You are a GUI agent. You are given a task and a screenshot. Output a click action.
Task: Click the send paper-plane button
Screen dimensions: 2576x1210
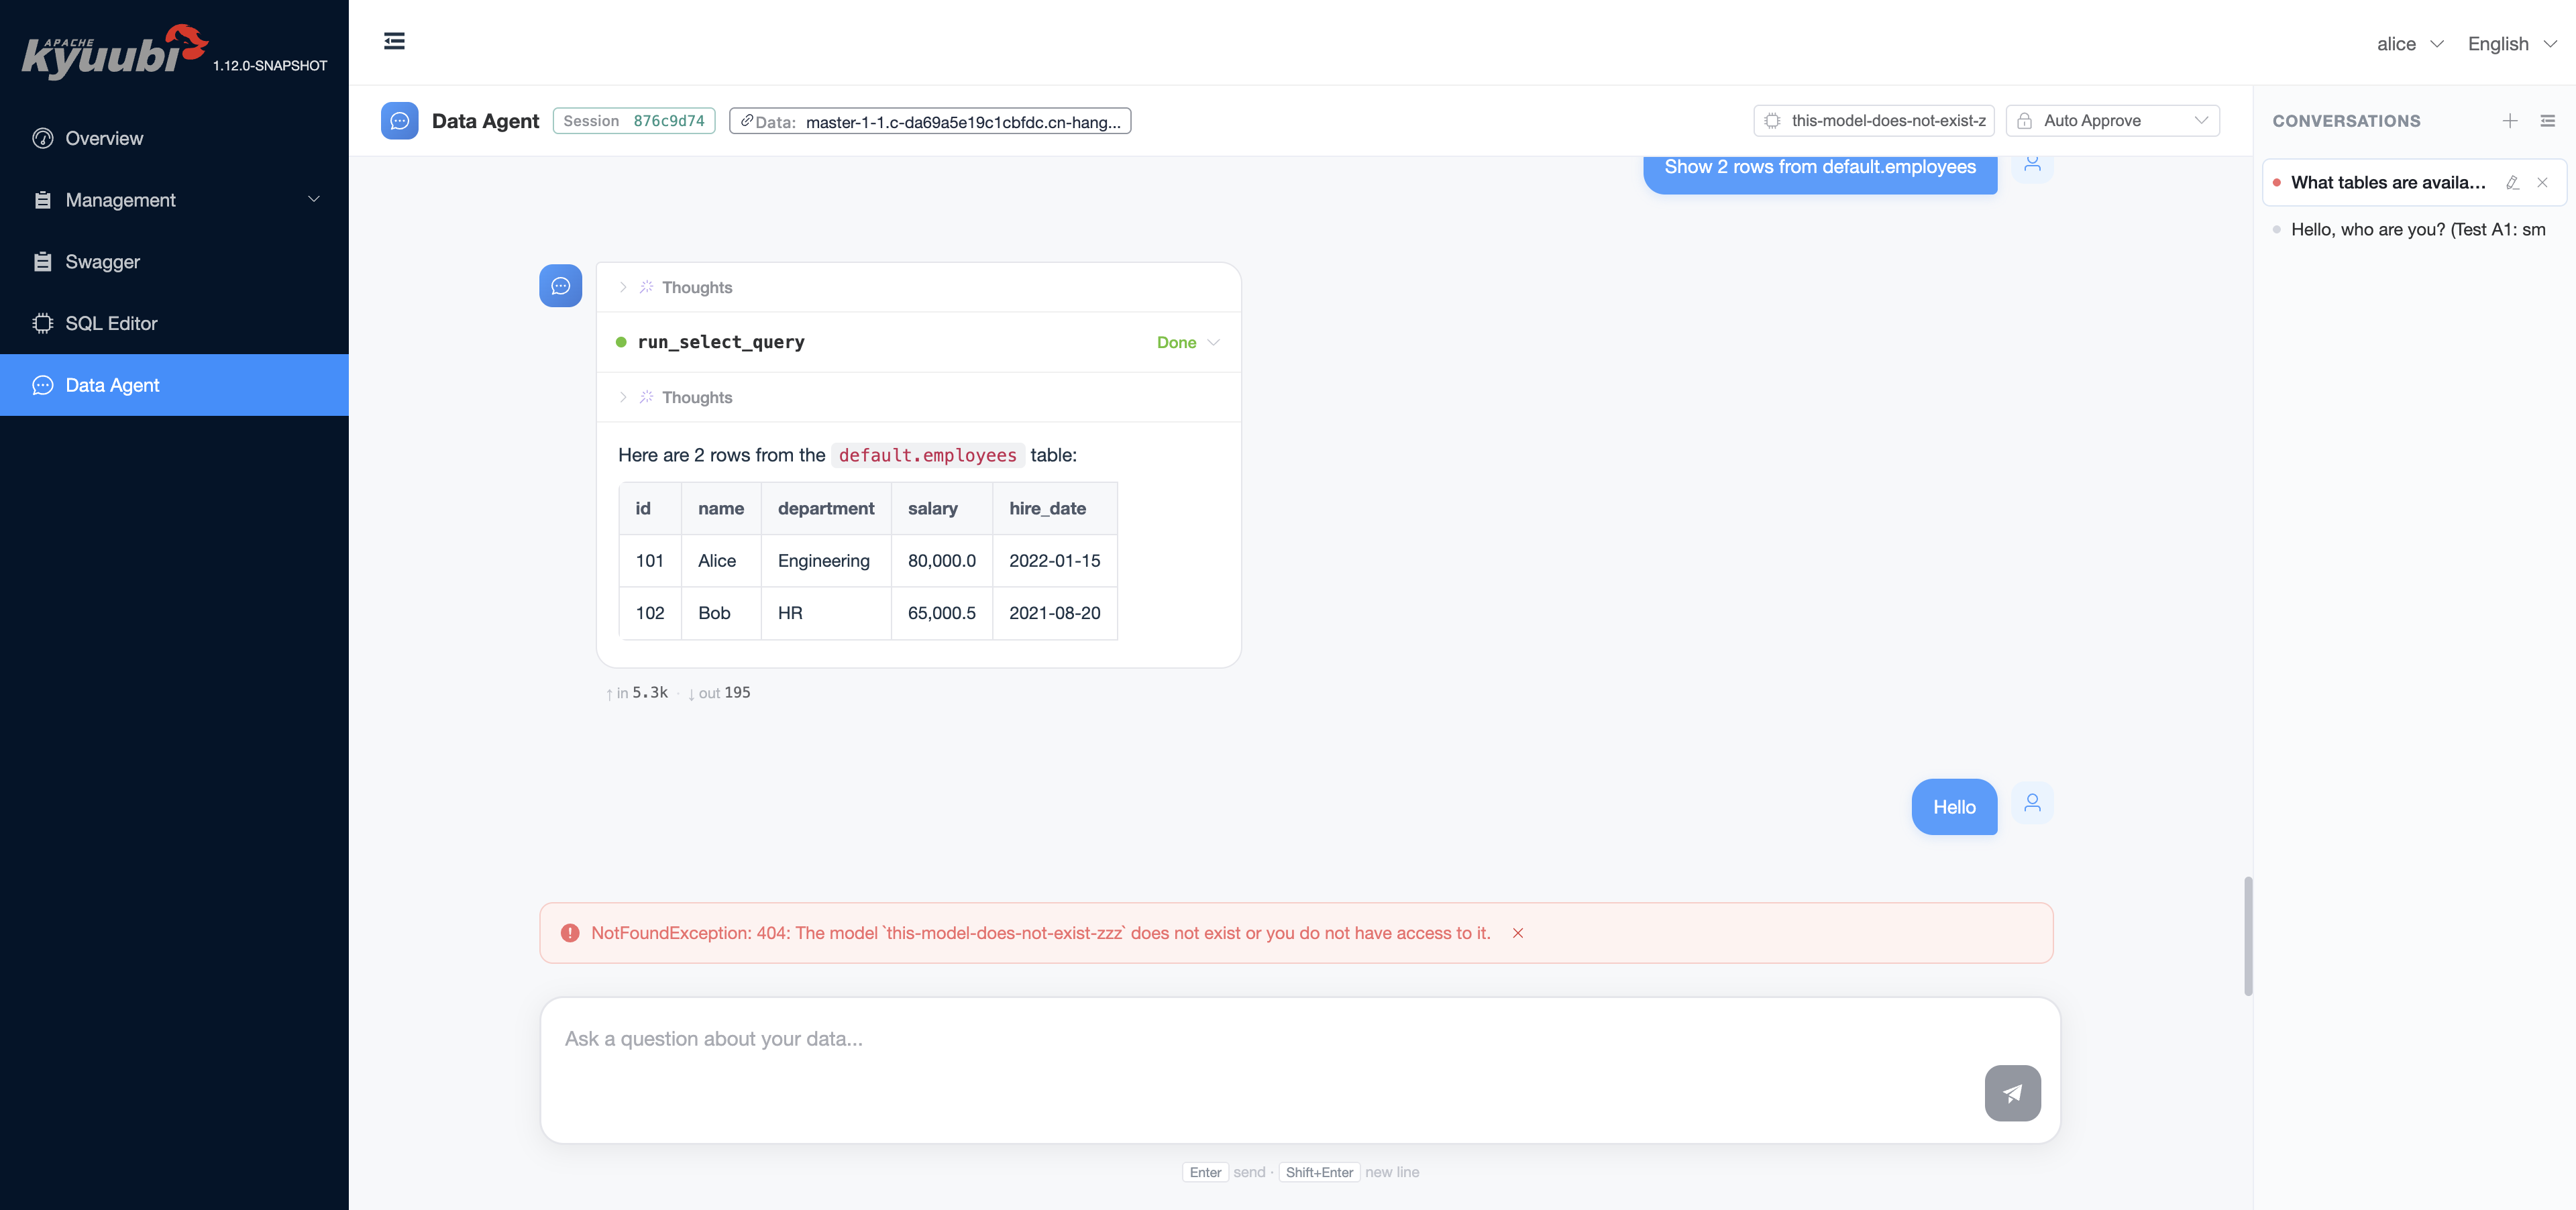pyautogui.click(x=2012, y=1093)
